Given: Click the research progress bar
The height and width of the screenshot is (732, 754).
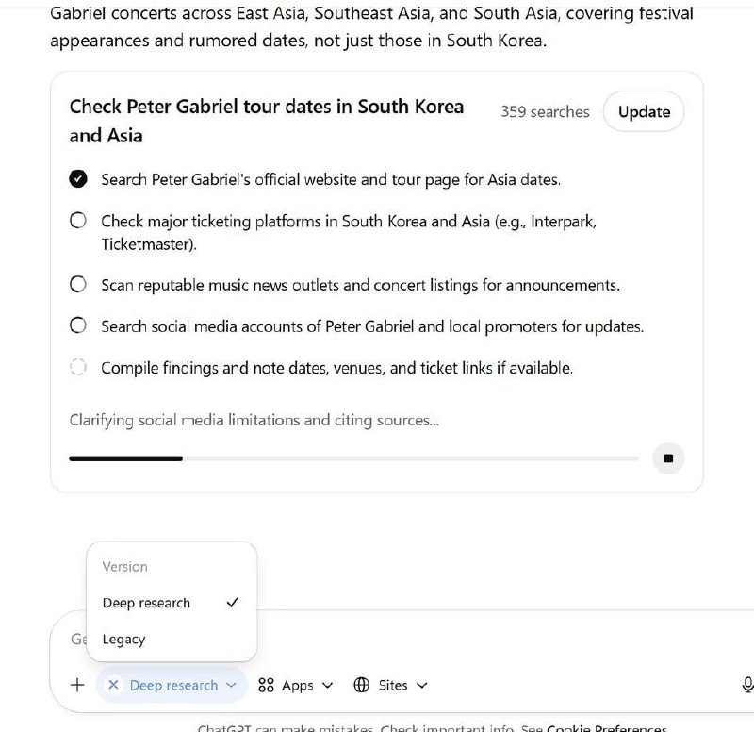Looking at the screenshot, I should [353, 458].
